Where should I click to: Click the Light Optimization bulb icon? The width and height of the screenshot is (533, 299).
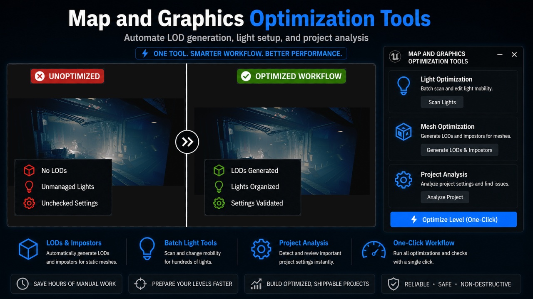tap(403, 86)
